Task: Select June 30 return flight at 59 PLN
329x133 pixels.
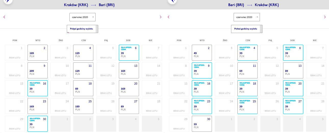Action: coord(202,124)
